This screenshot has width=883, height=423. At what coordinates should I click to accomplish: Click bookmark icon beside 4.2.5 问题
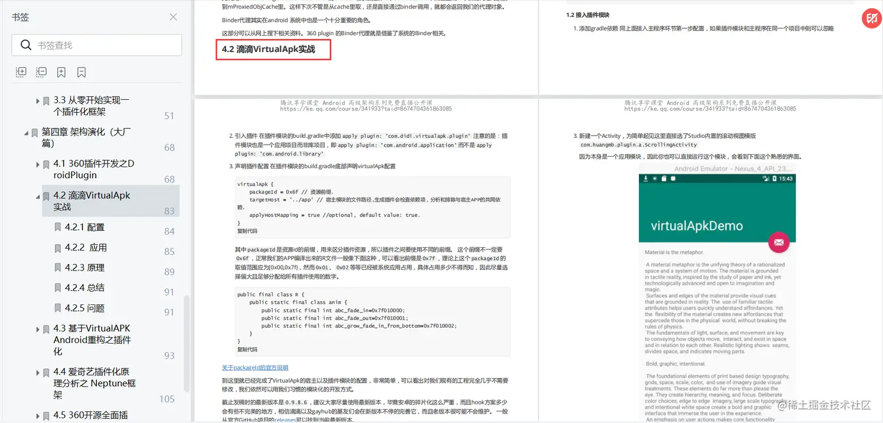58,308
